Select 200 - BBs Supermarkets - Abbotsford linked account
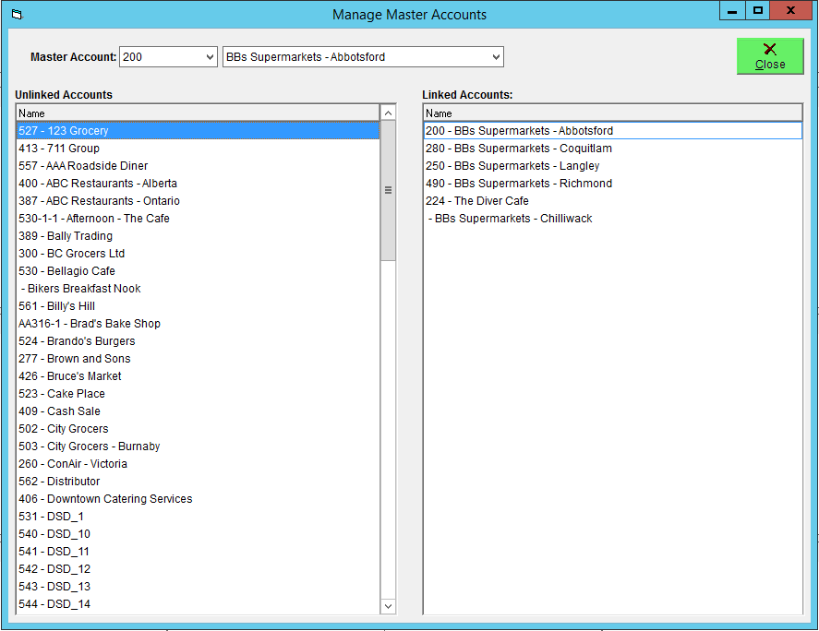This screenshot has height=631, width=819. (x=613, y=130)
